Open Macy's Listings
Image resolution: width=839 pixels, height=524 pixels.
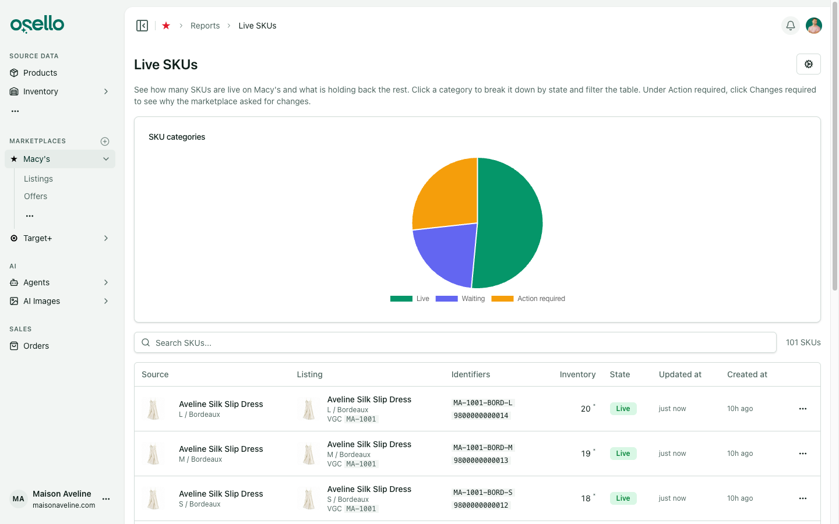point(38,179)
